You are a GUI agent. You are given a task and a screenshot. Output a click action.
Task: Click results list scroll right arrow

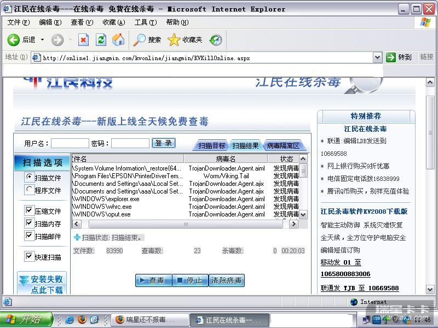pyautogui.click(x=293, y=224)
